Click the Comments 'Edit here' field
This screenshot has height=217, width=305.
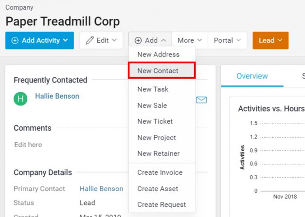click(x=28, y=145)
